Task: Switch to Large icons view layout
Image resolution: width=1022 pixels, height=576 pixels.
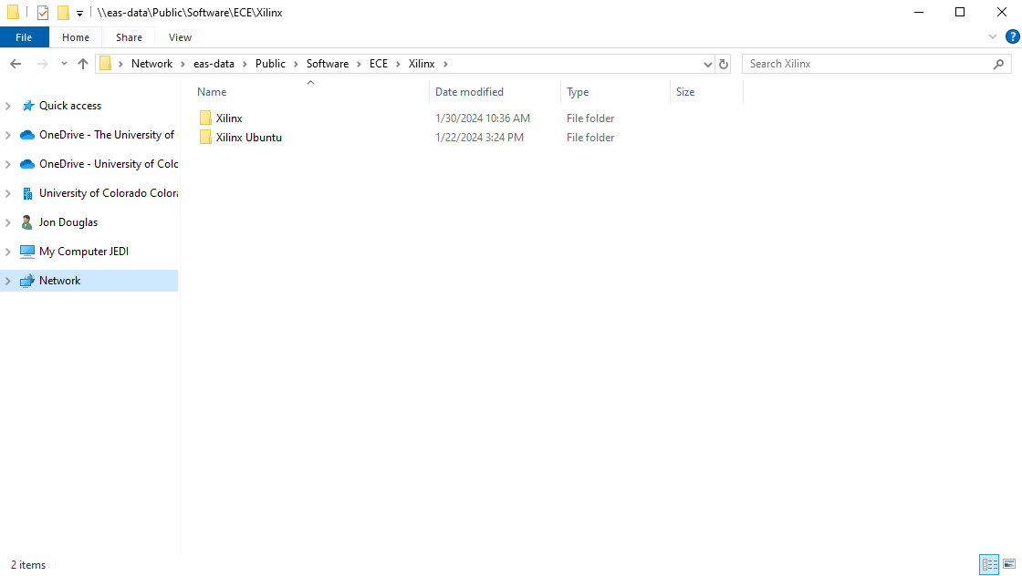Action: (x=1009, y=564)
